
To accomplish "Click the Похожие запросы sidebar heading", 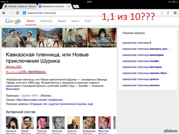I will (134, 33).
